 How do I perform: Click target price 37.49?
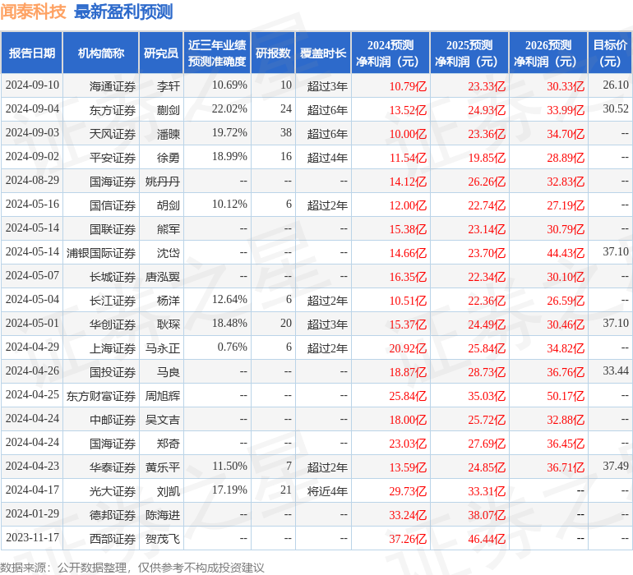[x=616, y=466]
